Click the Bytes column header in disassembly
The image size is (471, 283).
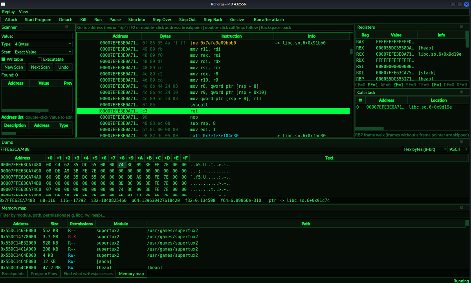(x=165, y=36)
